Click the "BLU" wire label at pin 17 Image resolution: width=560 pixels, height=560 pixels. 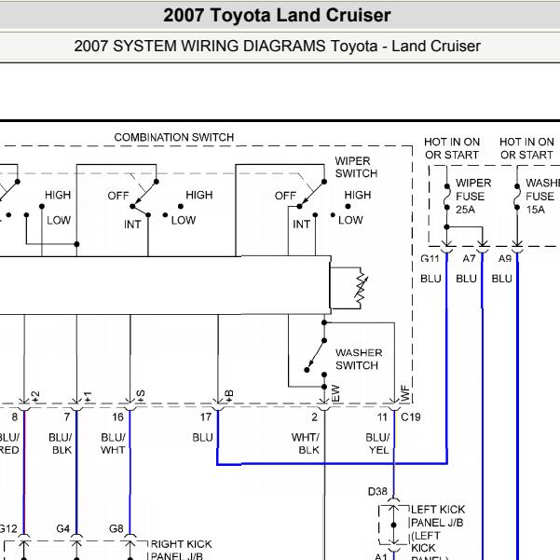[x=202, y=438]
